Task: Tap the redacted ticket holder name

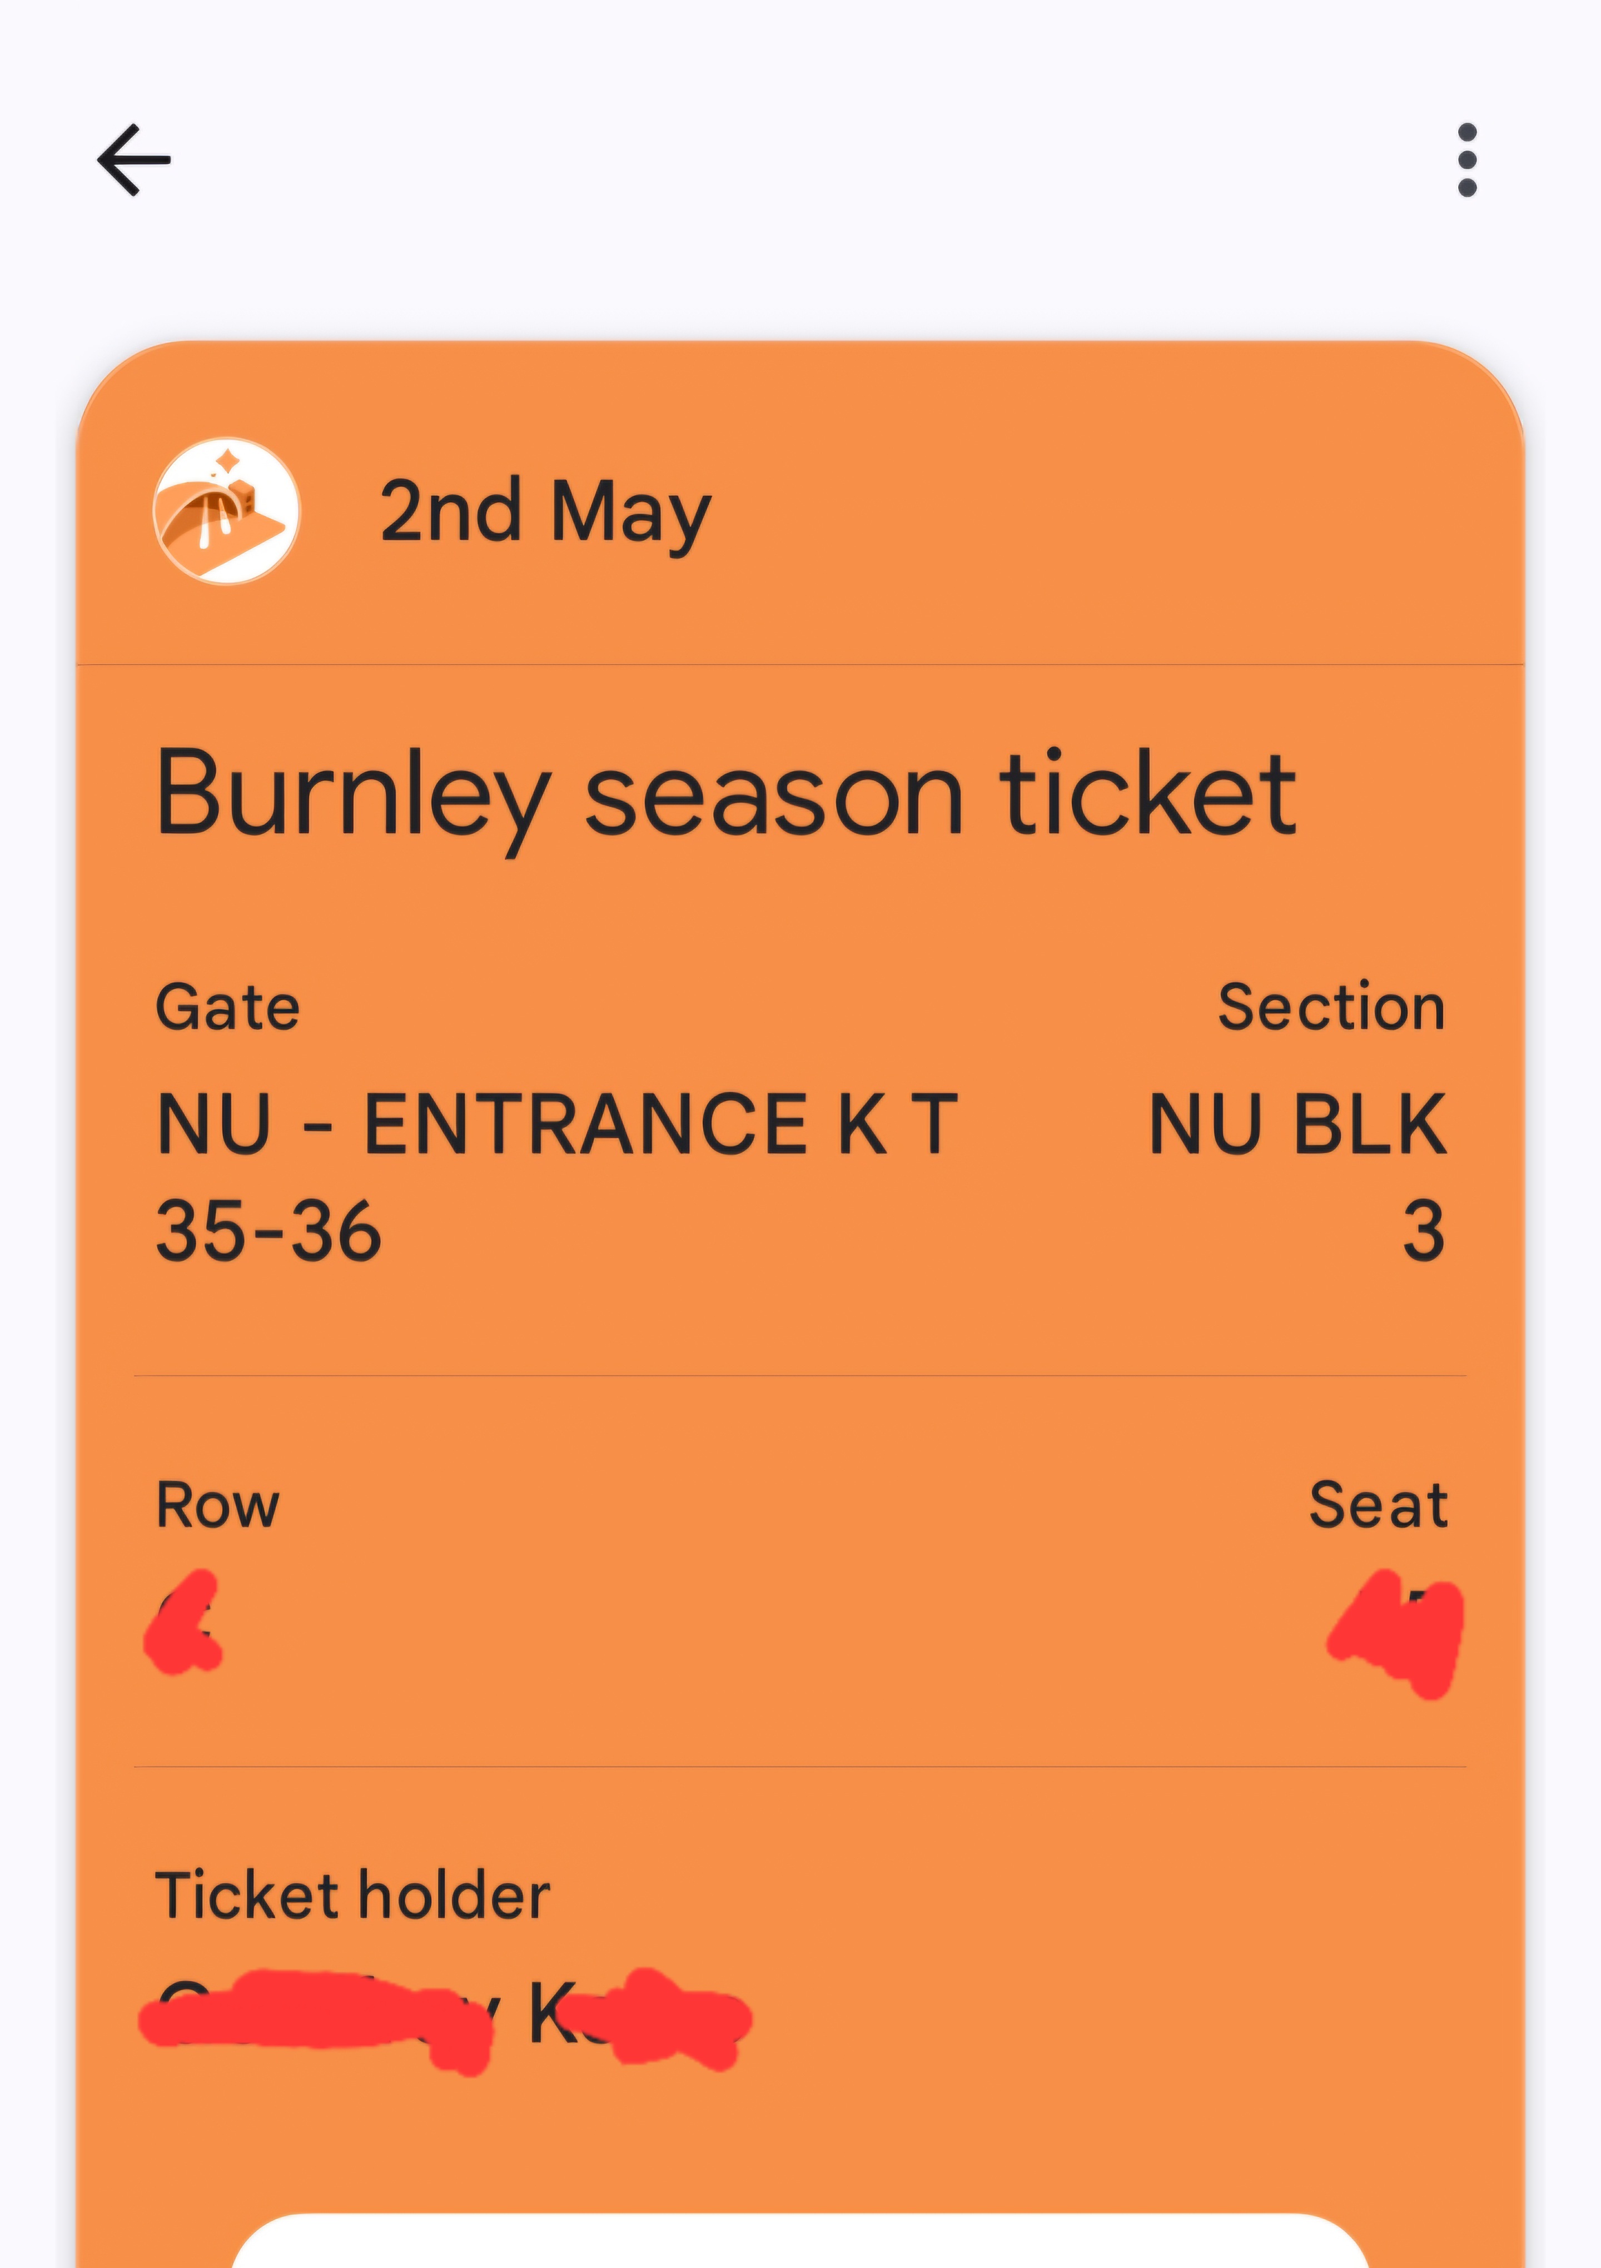Action: click(x=445, y=2015)
